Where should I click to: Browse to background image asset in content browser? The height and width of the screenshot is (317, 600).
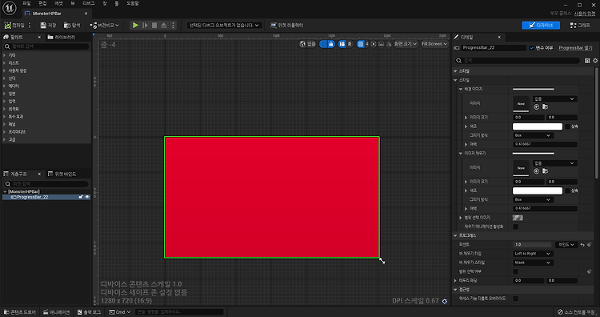pos(545,106)
